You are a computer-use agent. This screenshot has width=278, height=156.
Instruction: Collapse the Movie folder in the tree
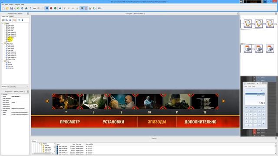pos(3,61)
